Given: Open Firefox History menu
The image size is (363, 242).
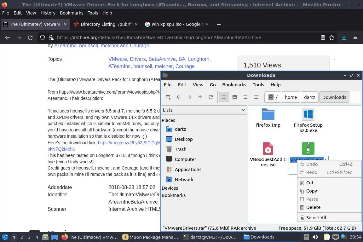Looking at the screenshot, I should click(x=48, y=13).
